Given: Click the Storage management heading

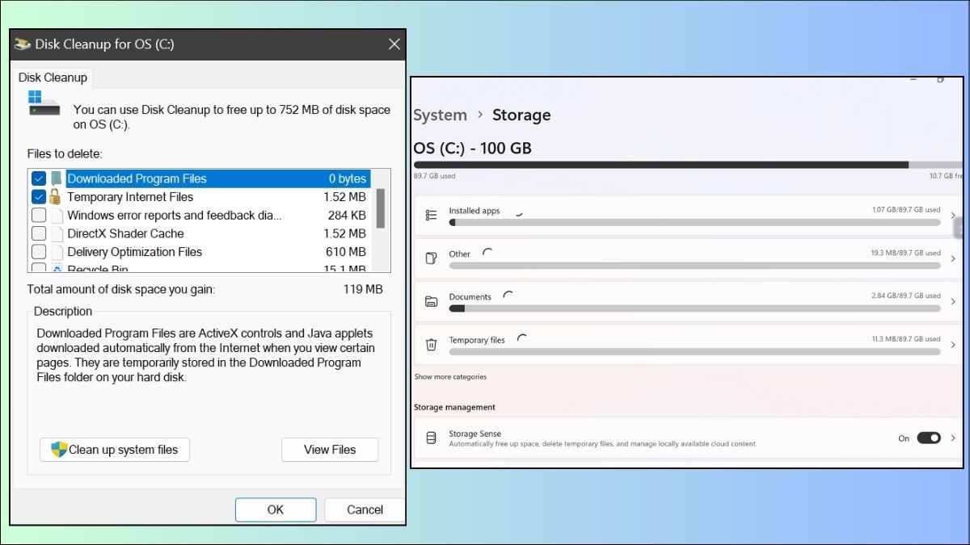Looking at the screenshot, I should click(454, 408).
